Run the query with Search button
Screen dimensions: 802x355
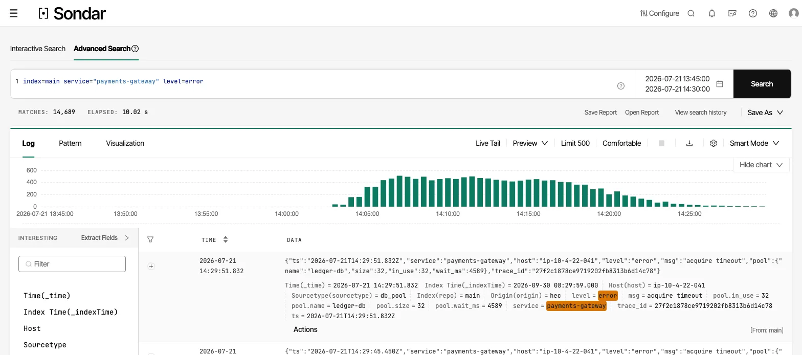[x=762, y=84]
